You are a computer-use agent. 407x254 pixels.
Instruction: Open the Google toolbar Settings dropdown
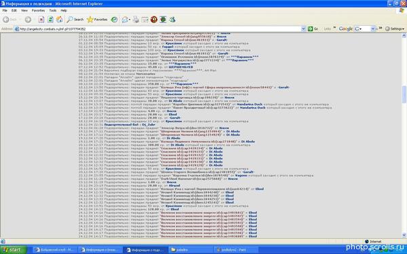tap(395, 28)
